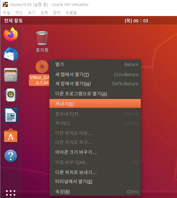Click the VBox_GAs 6.1.44 label

click(x=39, y=80)
